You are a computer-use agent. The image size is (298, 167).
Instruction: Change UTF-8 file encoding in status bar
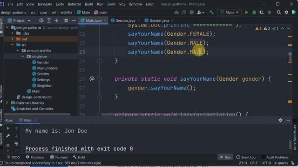coord(266,163)
